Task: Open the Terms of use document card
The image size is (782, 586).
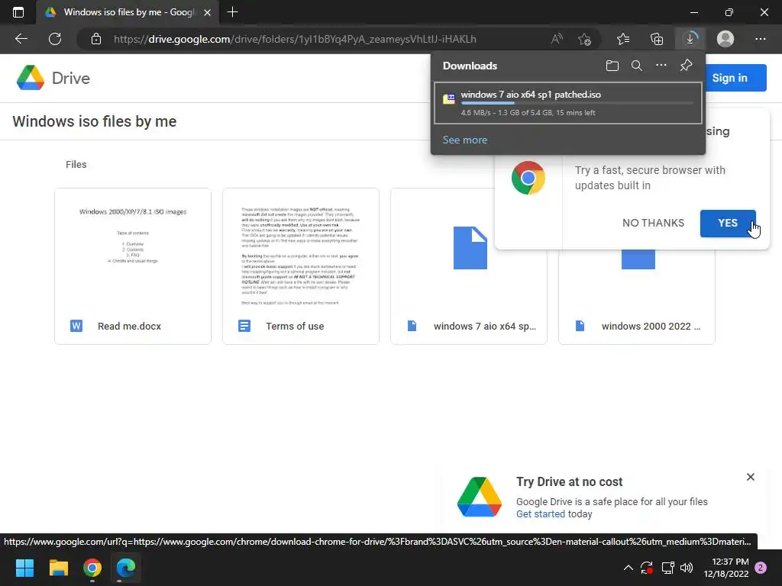Action: (301, 266)
